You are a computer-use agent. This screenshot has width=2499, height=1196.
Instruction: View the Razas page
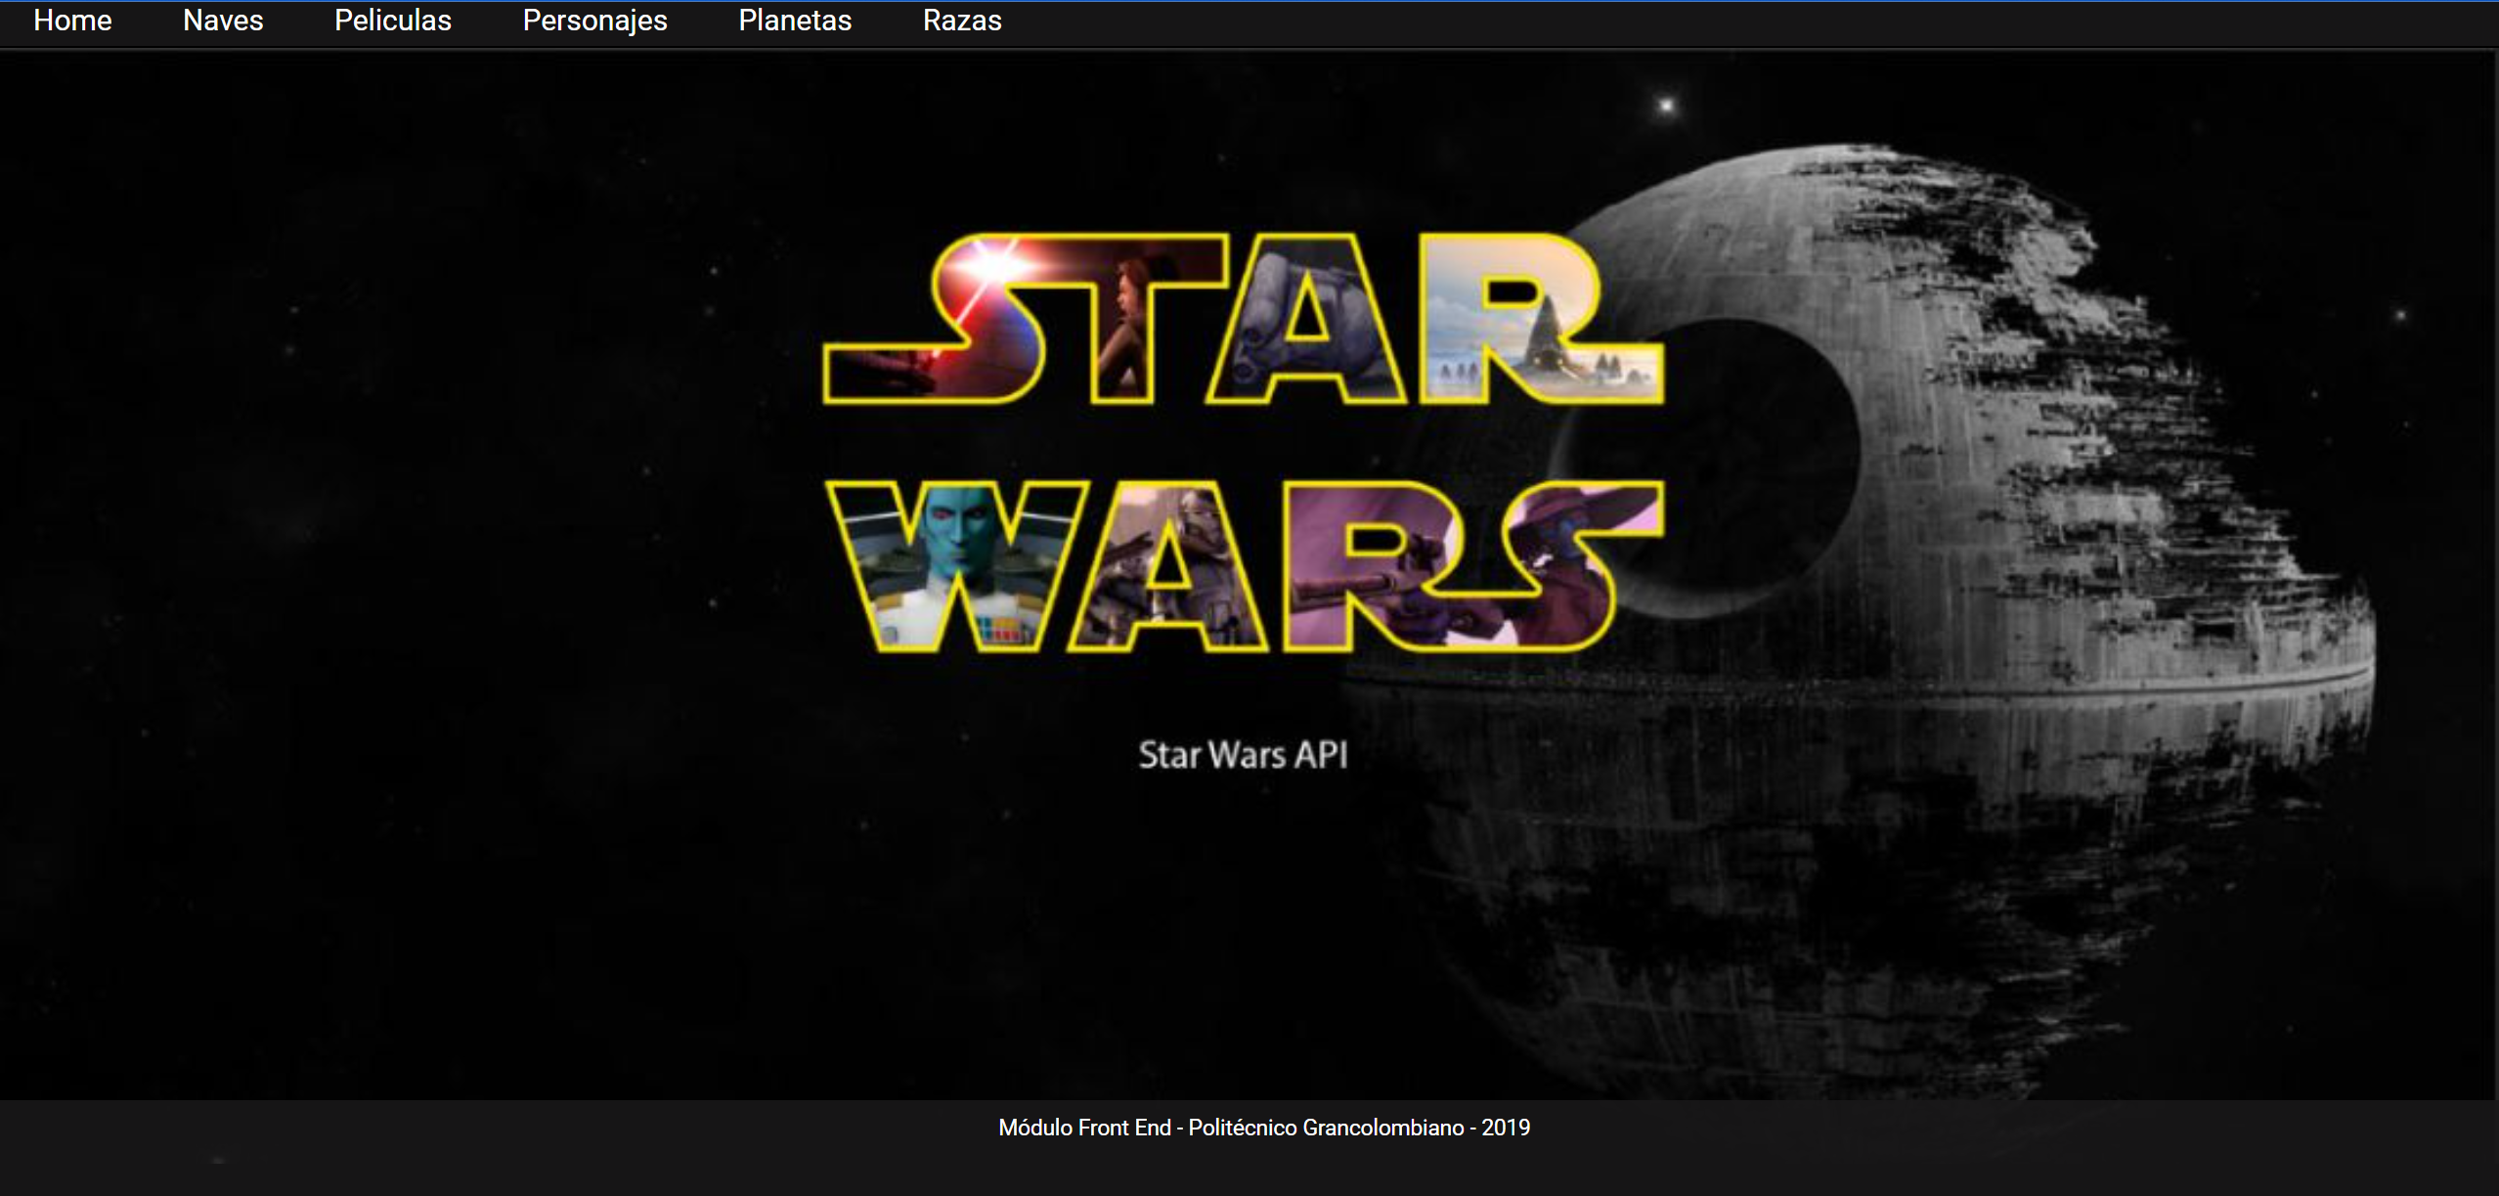tap(961, 21)
